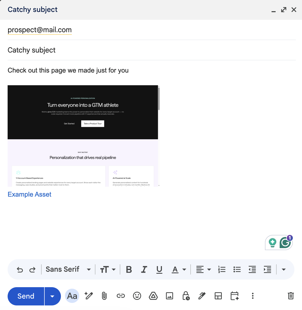Expand compose window to full screen

point(284,10)
